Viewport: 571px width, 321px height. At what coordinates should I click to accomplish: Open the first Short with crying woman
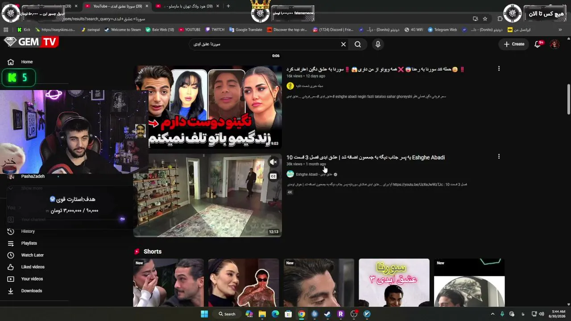169,283
